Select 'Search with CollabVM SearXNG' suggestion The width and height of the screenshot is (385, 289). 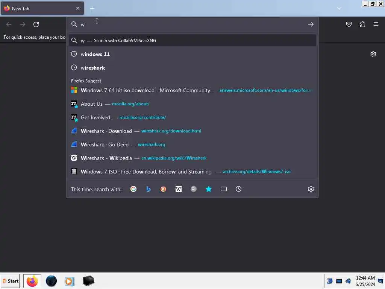pyautogui.click(x=192, y=41)
